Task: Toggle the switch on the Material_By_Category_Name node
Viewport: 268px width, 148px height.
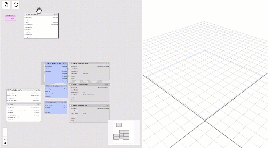Action: point(71,63)
